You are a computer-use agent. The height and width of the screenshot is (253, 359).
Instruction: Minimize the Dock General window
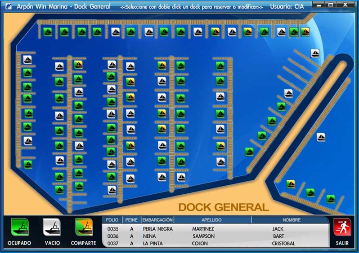[319, 4]
